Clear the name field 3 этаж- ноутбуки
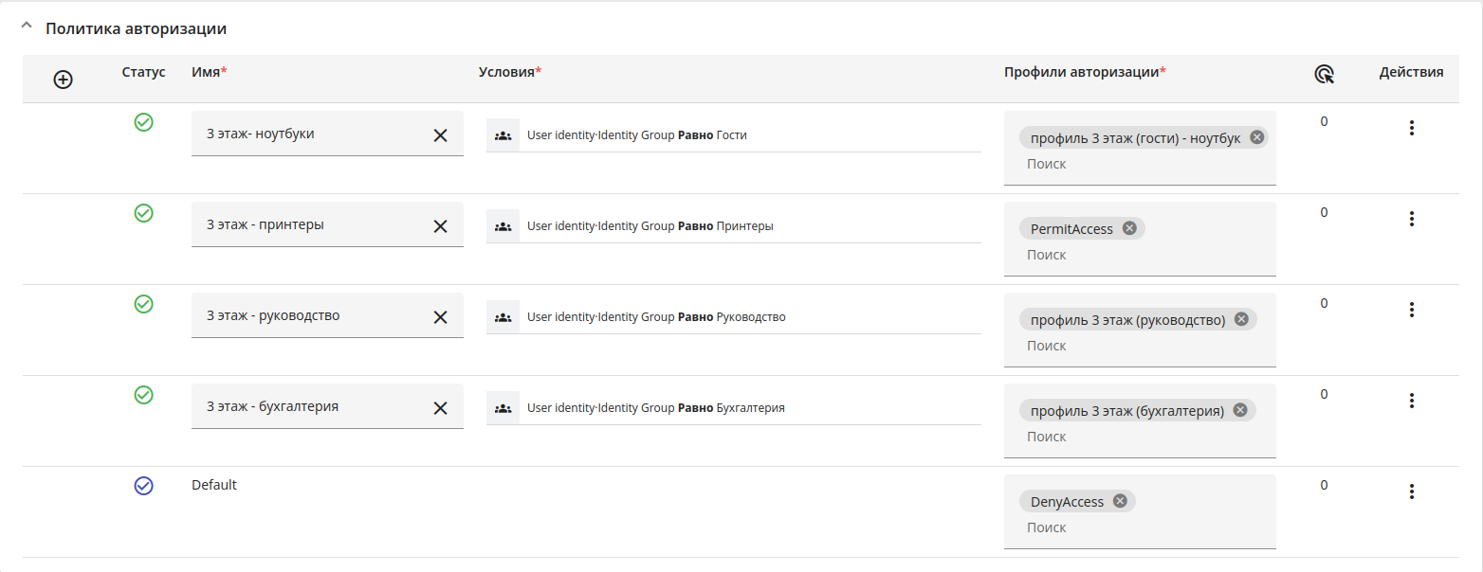 click(440, 135)
